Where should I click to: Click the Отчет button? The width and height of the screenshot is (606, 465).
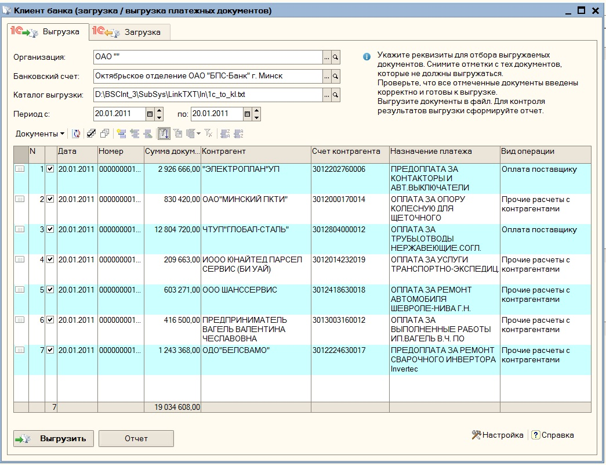136,438
